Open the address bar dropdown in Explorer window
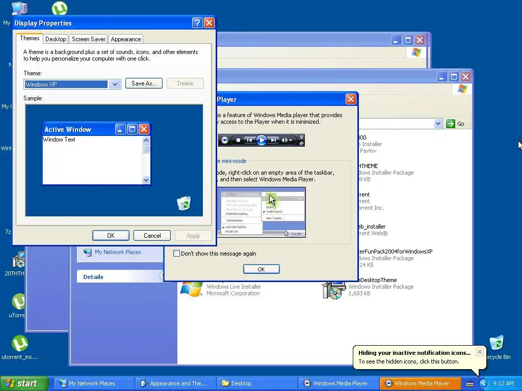522x391 pixels. click(438, 124)
